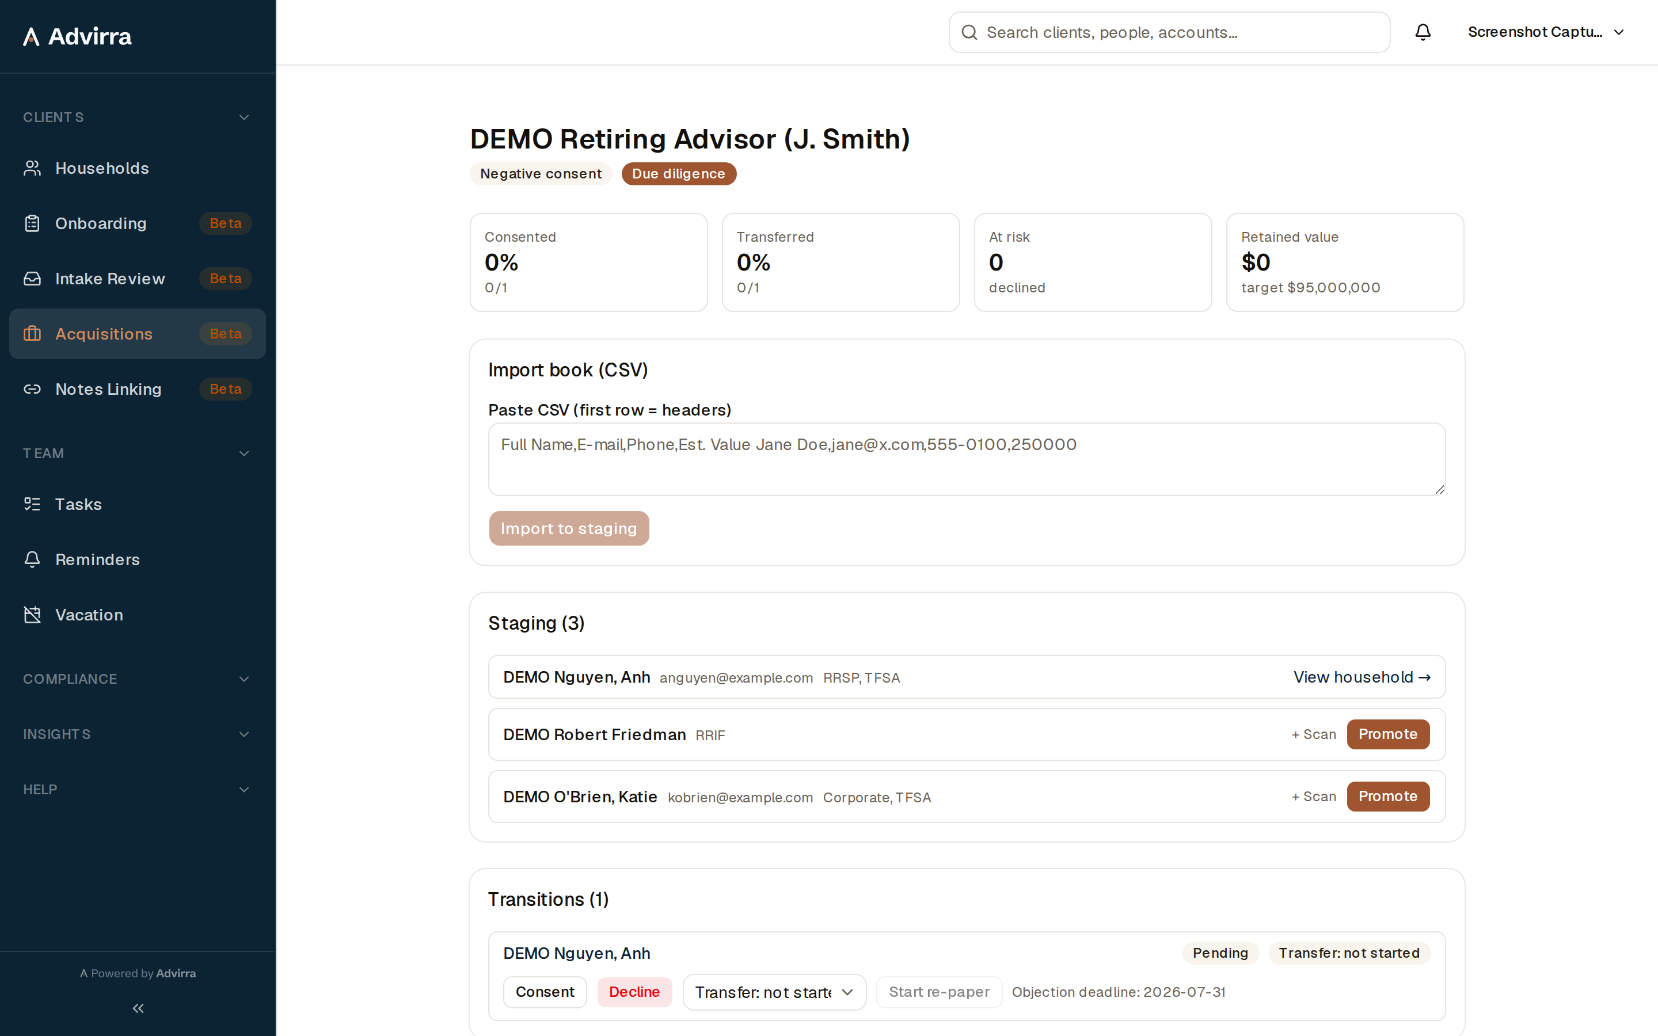The height and width of the screenshot is (1036, 1658).
Task: Click the Onboarding clipboard icon
Action: [32, 223]
